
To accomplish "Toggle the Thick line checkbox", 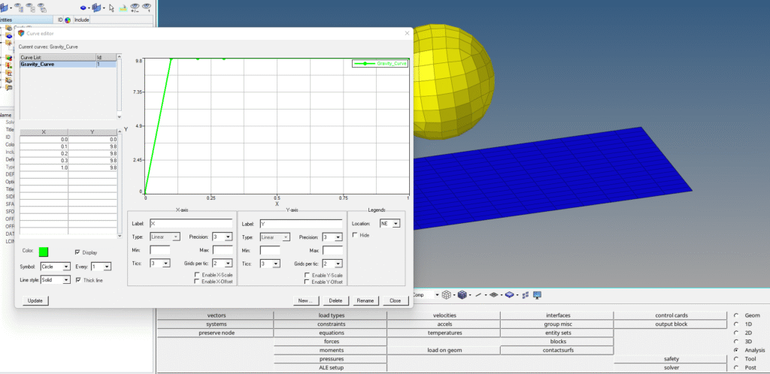I will tap(77, 280).
